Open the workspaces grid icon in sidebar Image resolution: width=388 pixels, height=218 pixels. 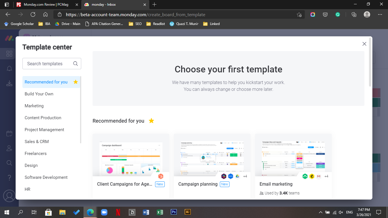pyautogui.click(x=9, y=54)
